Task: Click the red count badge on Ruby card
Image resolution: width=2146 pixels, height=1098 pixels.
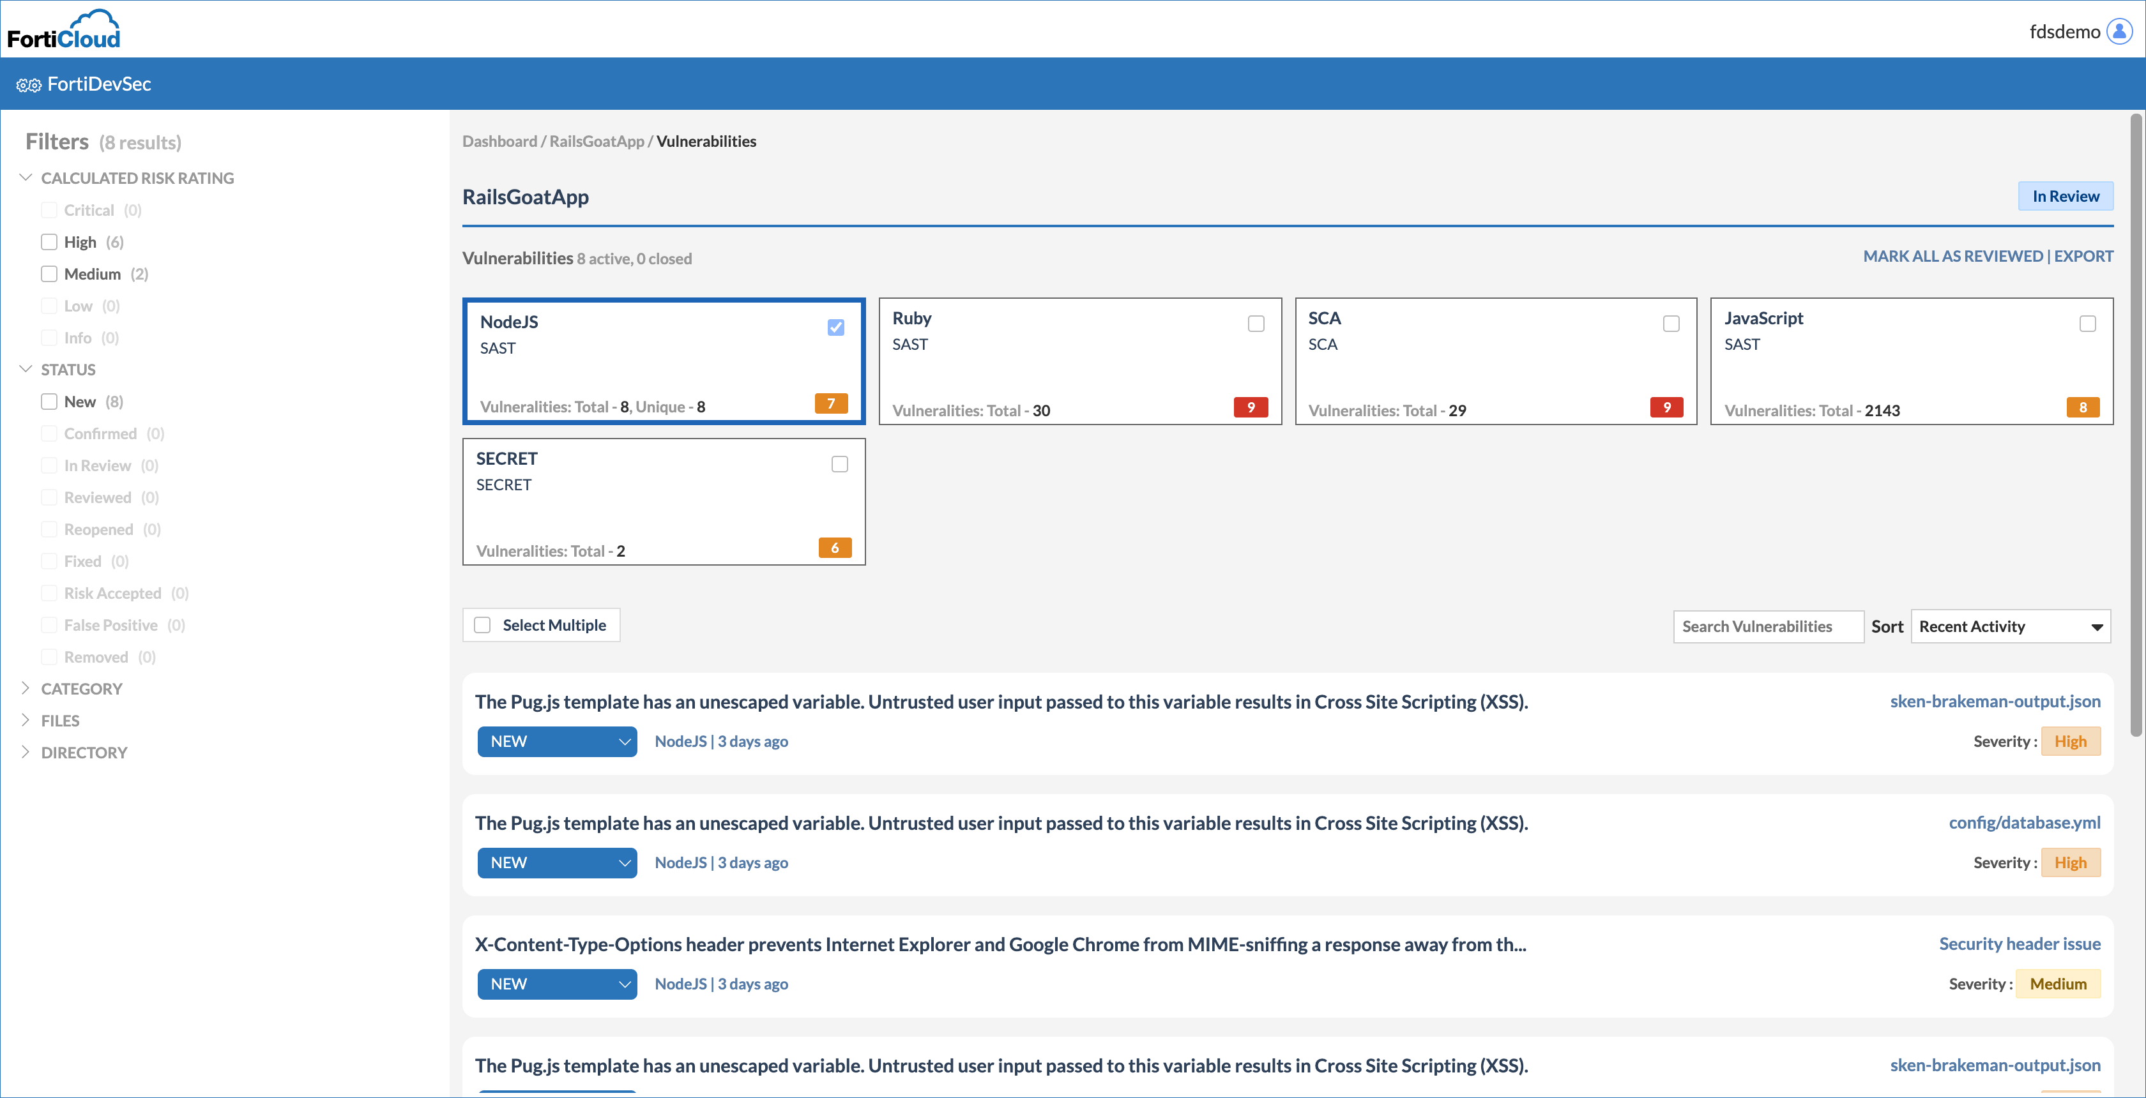Action: point(1251,407)
